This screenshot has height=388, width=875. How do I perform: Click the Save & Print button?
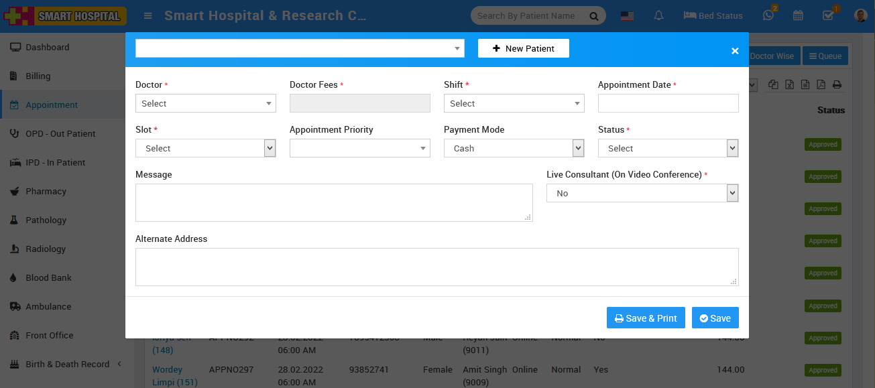click(x=646, y=318)
